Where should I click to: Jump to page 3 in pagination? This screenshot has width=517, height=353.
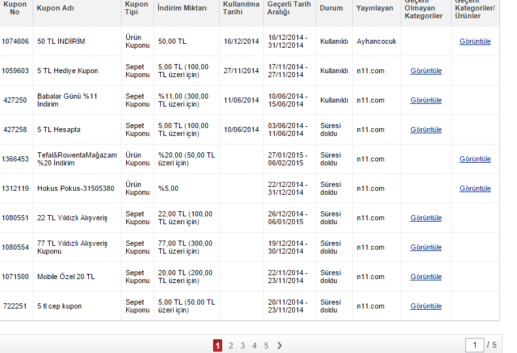pos(242,346)
